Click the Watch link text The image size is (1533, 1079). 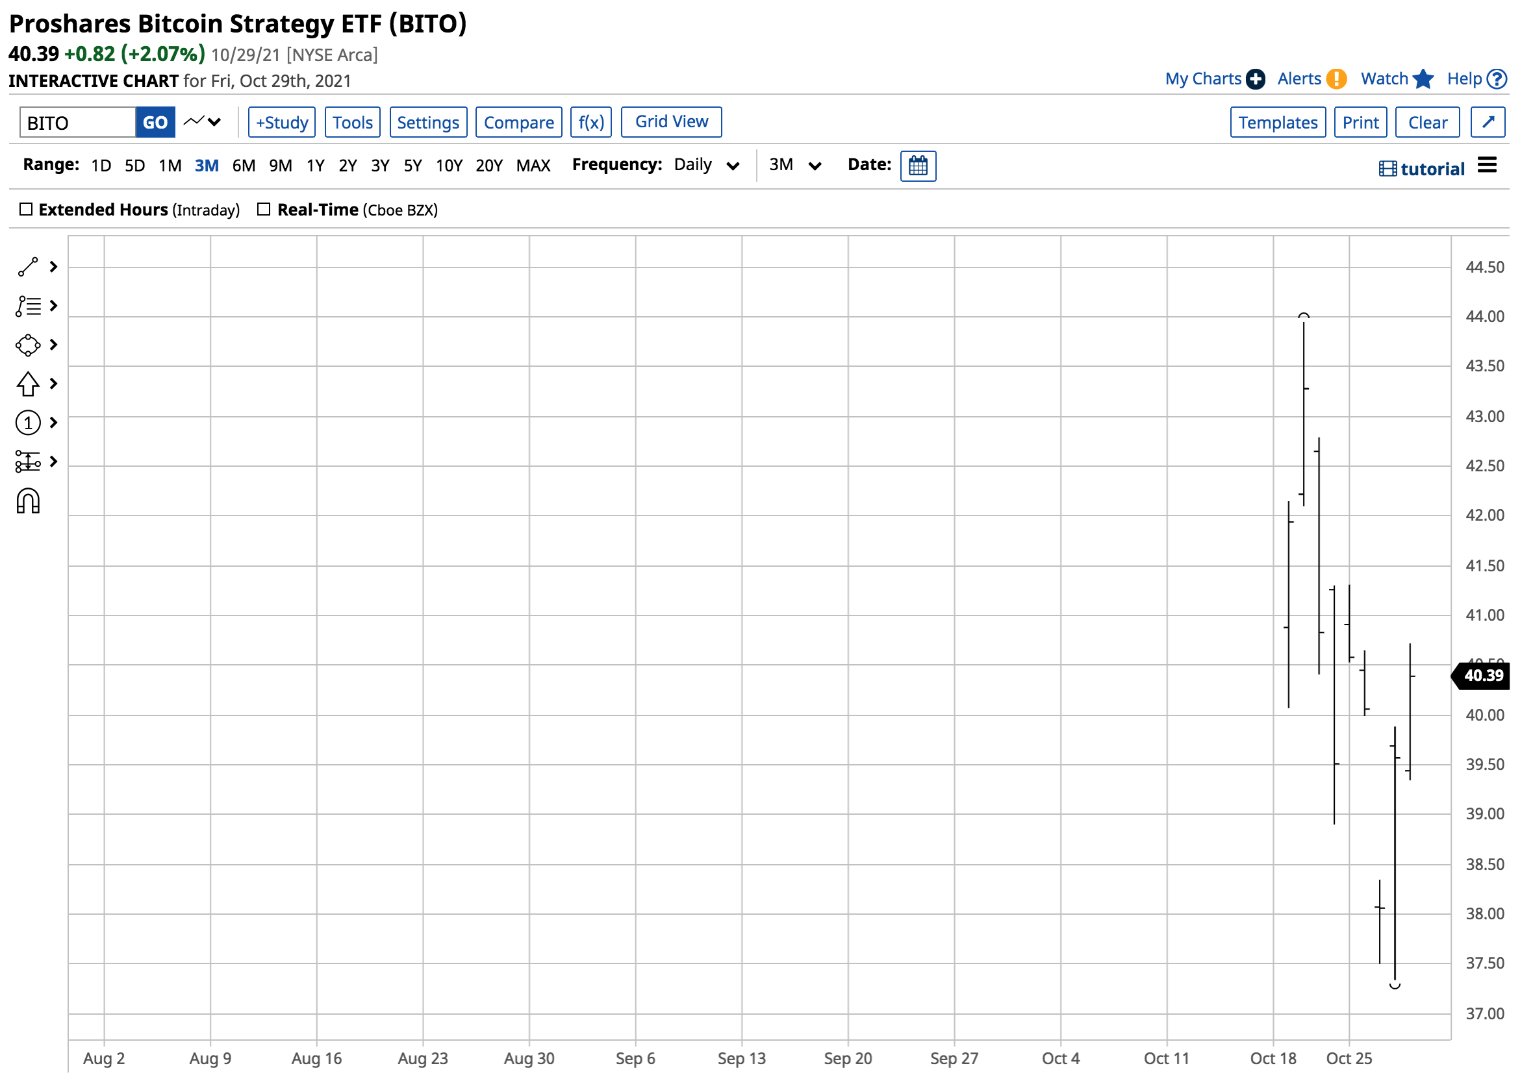1385,79
